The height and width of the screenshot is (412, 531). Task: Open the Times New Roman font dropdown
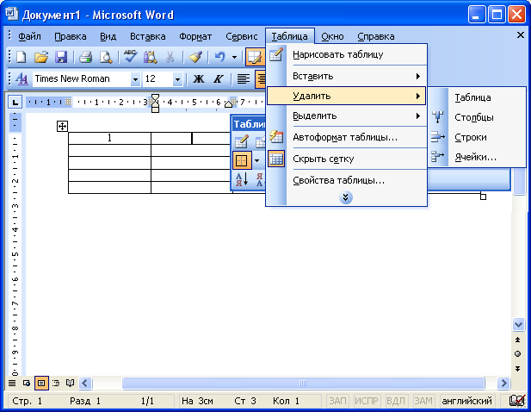[x=135, y=79]
